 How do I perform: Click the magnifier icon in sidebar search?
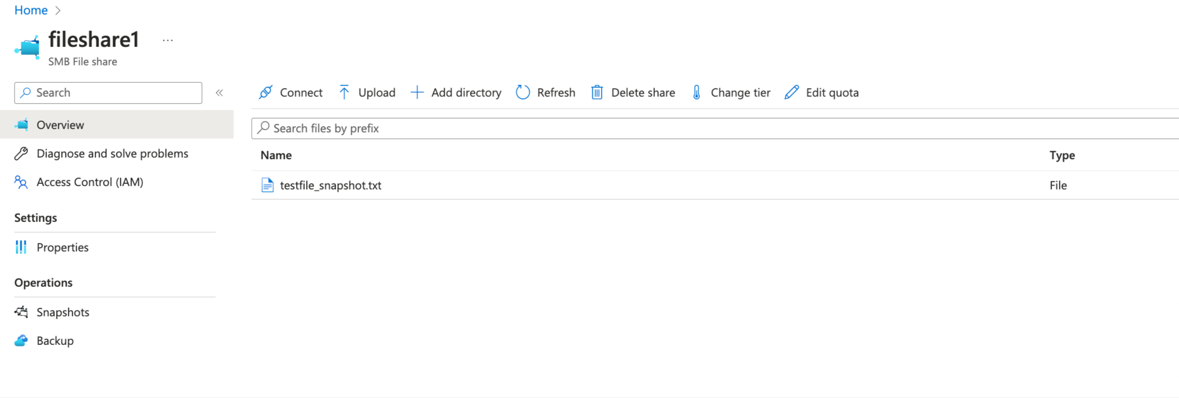26,93
